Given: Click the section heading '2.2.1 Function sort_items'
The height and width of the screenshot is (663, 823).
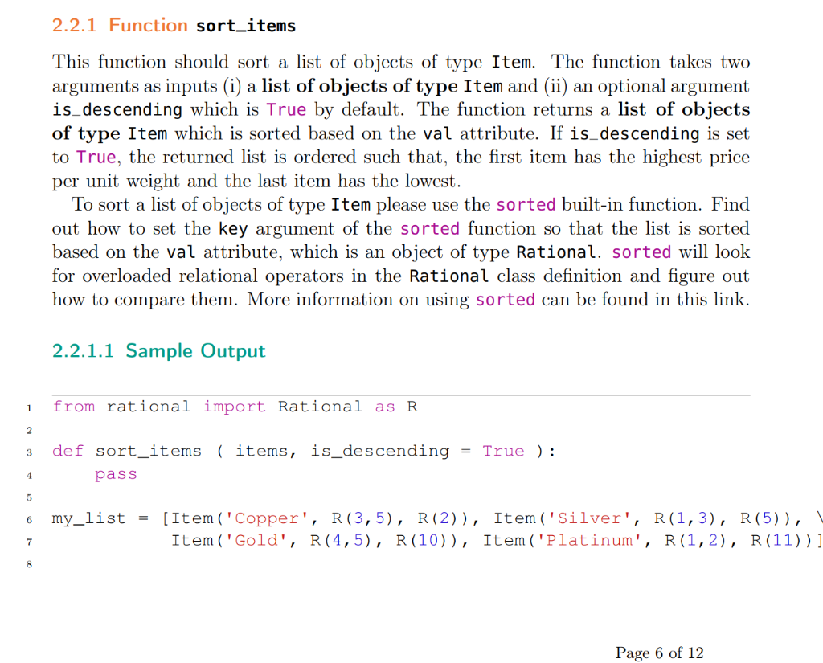Looking at the screenshot, I should (174, 25).
